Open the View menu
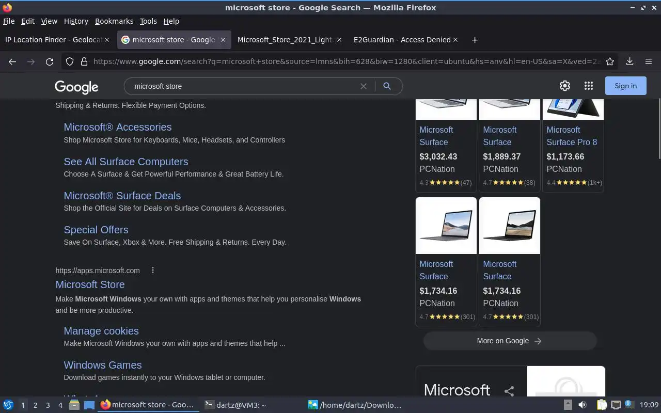The height and width of the screenshot is (413, 661). [x=49, y=21]
